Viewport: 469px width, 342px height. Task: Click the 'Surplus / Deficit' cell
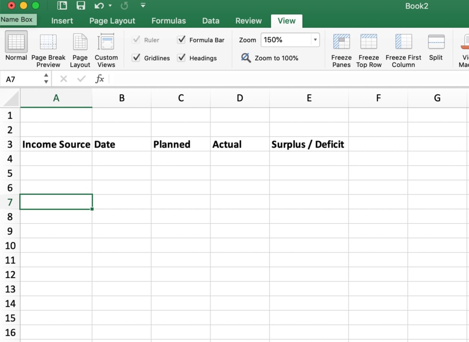[x=309, y=144]
